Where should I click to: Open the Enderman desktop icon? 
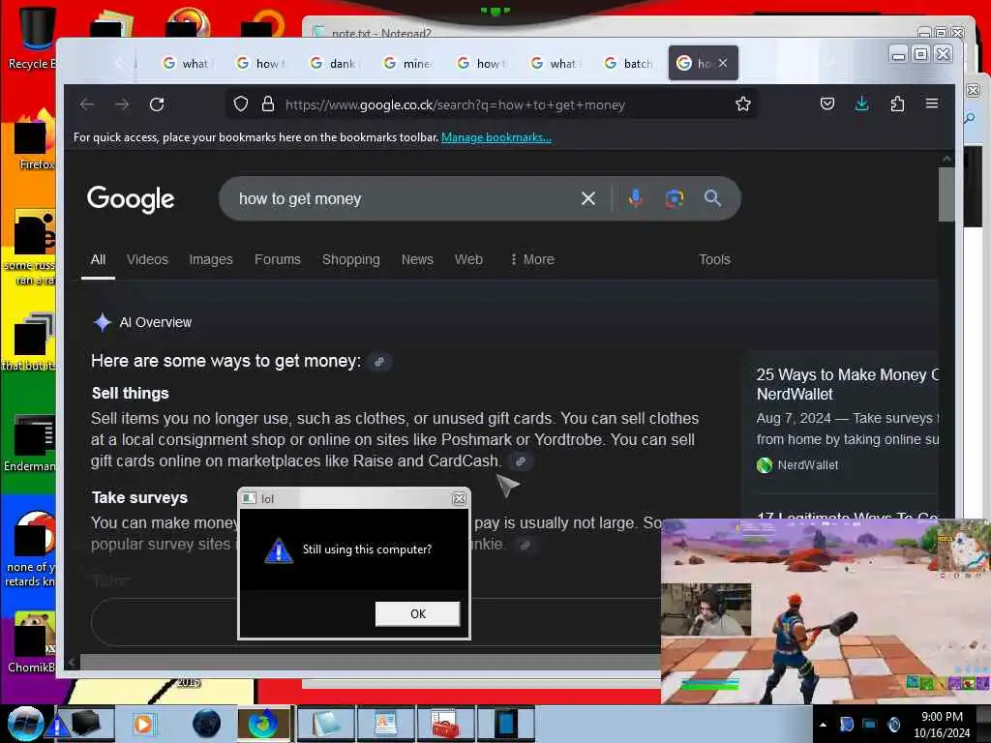tap(30, 442)
